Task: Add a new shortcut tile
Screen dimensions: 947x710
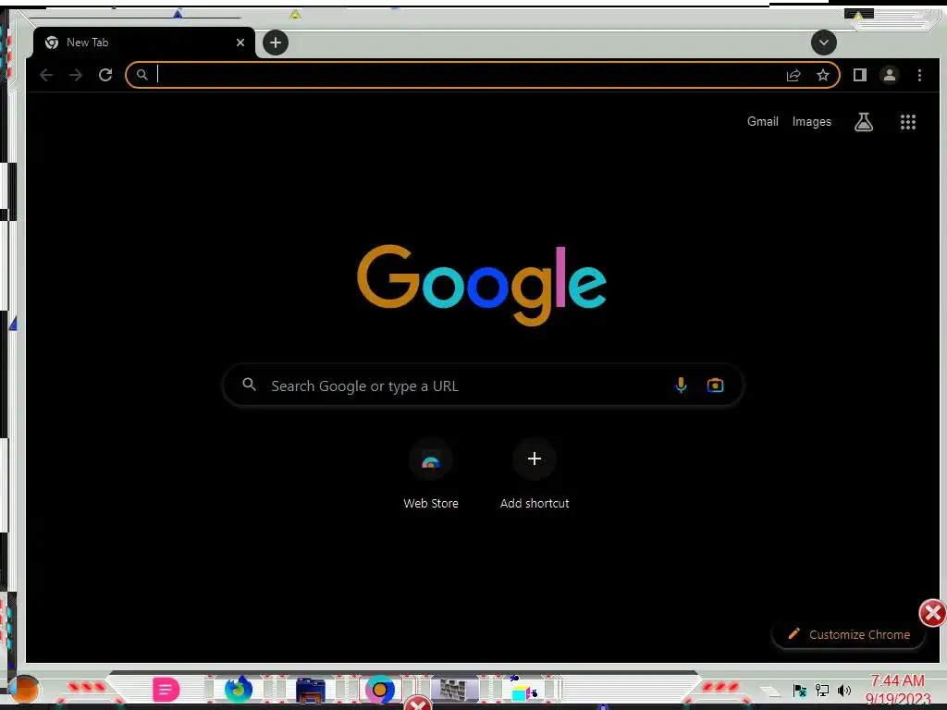Action: (x=535, y=459)
